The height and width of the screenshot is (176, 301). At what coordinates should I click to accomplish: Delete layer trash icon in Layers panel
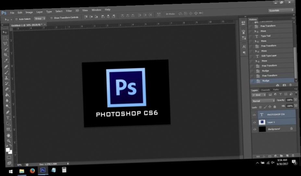(x=293, y=156)
